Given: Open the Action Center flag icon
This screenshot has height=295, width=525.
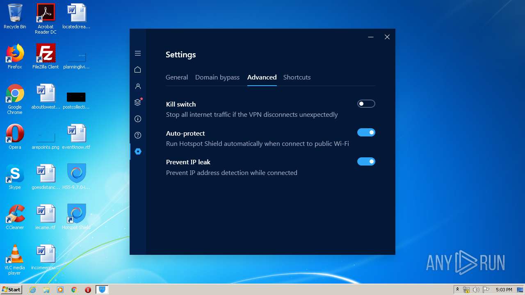Looking at the screenshot, I should [x=486, y=290].
